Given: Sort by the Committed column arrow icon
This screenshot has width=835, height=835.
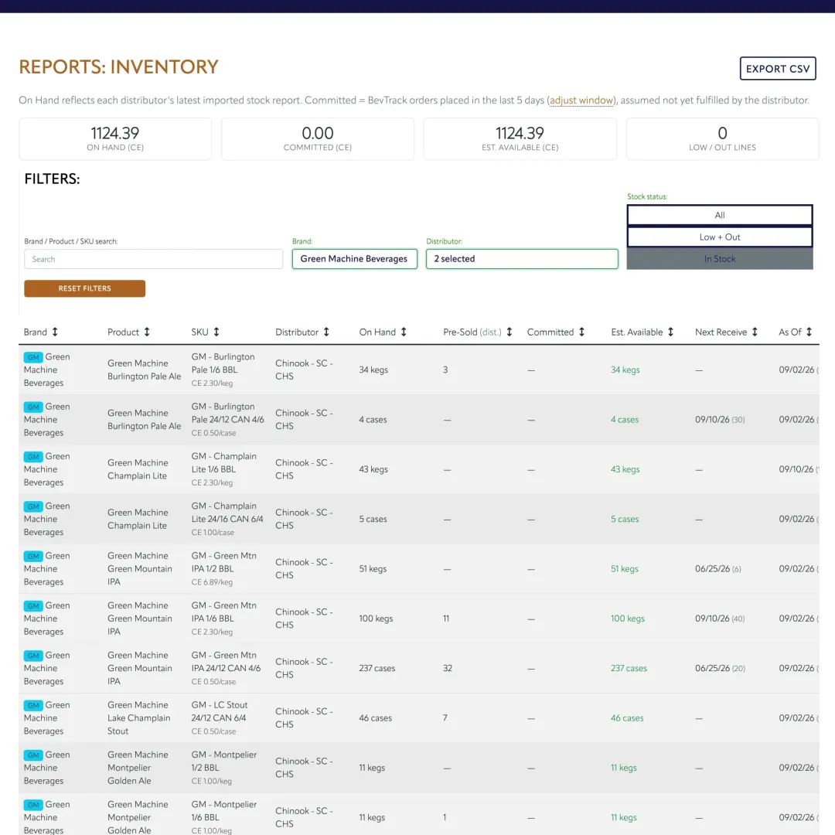Looking at the screenshot, I should 581,332.
